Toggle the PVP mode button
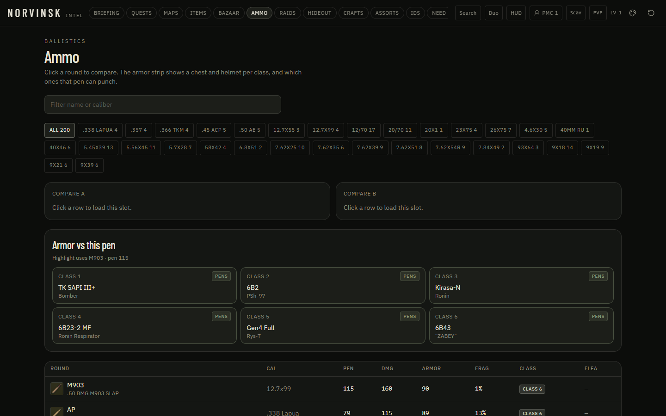The width and height of the screenshot is (666, 416). [598, 13]
